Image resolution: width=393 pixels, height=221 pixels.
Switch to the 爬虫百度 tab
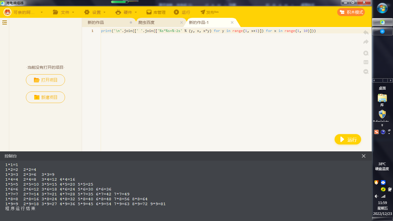(146, 22)
